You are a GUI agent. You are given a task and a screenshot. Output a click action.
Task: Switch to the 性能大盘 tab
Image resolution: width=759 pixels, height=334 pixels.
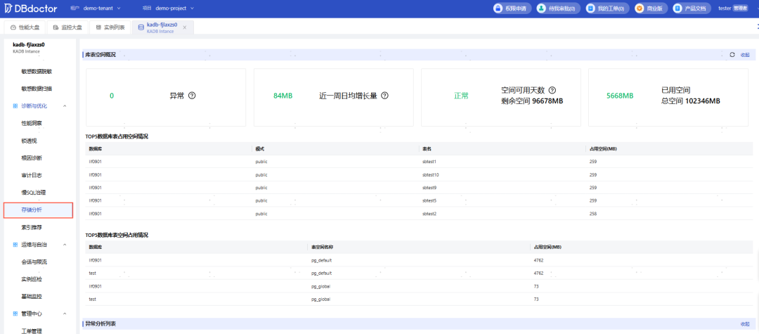click(25, 27)
